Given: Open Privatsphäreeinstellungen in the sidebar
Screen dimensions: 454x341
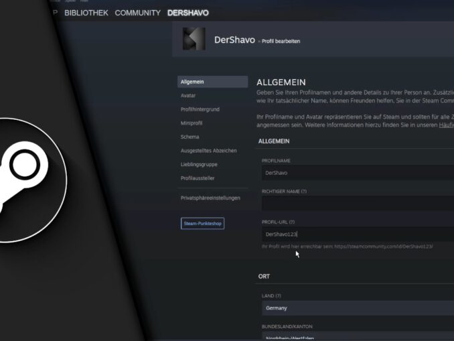Looking at the screenshot, I should click(210, 198).
